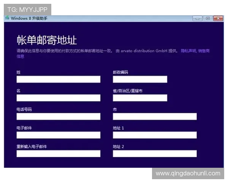Select the 电话号码 phone number field

click(x=59, y=116)
